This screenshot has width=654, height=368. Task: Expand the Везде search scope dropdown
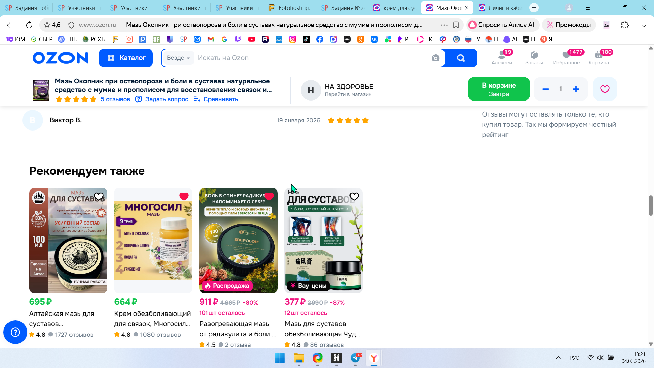[178, 58]
